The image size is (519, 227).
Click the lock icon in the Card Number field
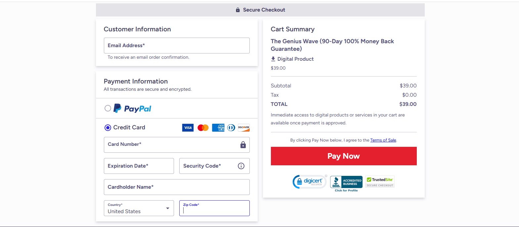coord(243,145)
